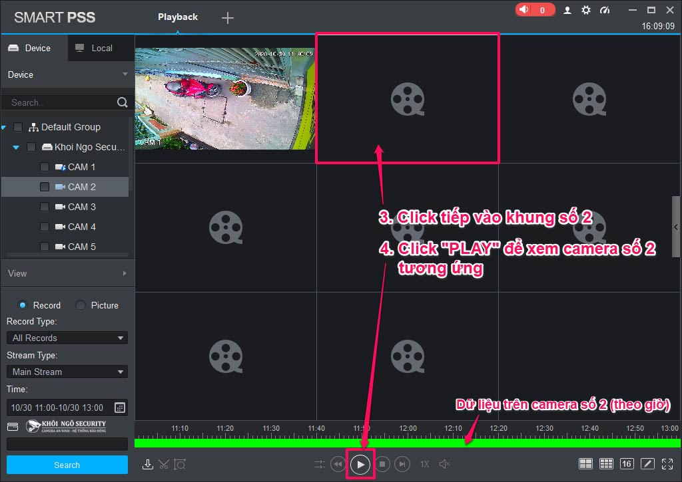Open the All Records dropdown
Viewport: 682px width, 482px height.
click(67, 338)
